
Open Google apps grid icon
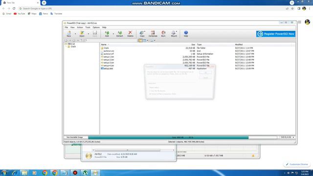pos(300,22)
